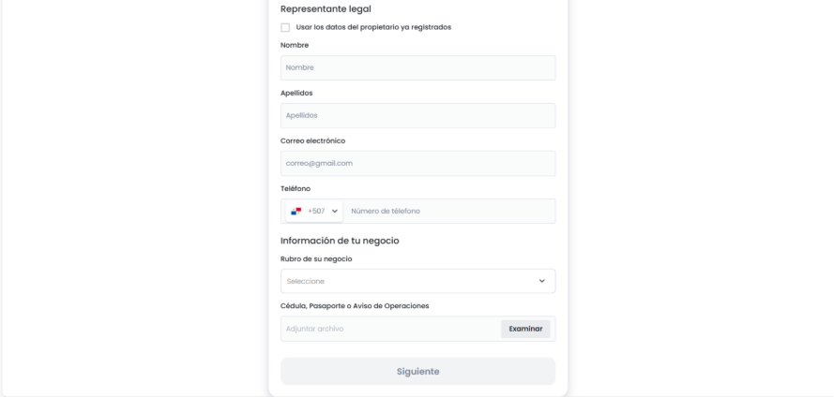Viewport: 834px width, 397px height.
Task: Click the Siguiente button
Action: pos(417,372)
